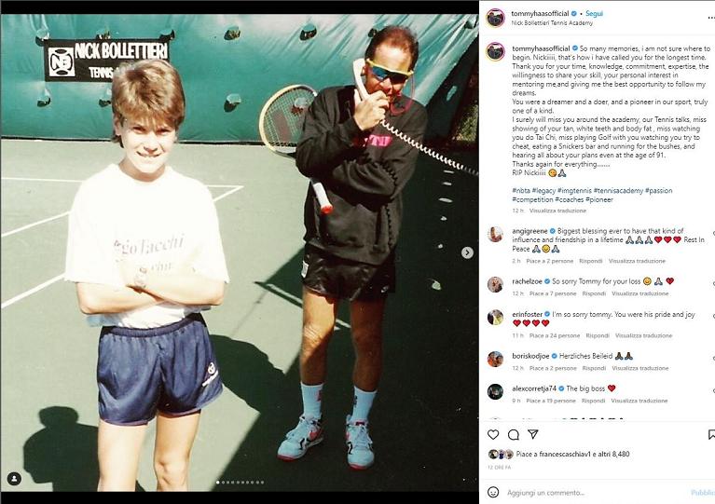Open angigreene's avatar

click(x=495, y=234)
